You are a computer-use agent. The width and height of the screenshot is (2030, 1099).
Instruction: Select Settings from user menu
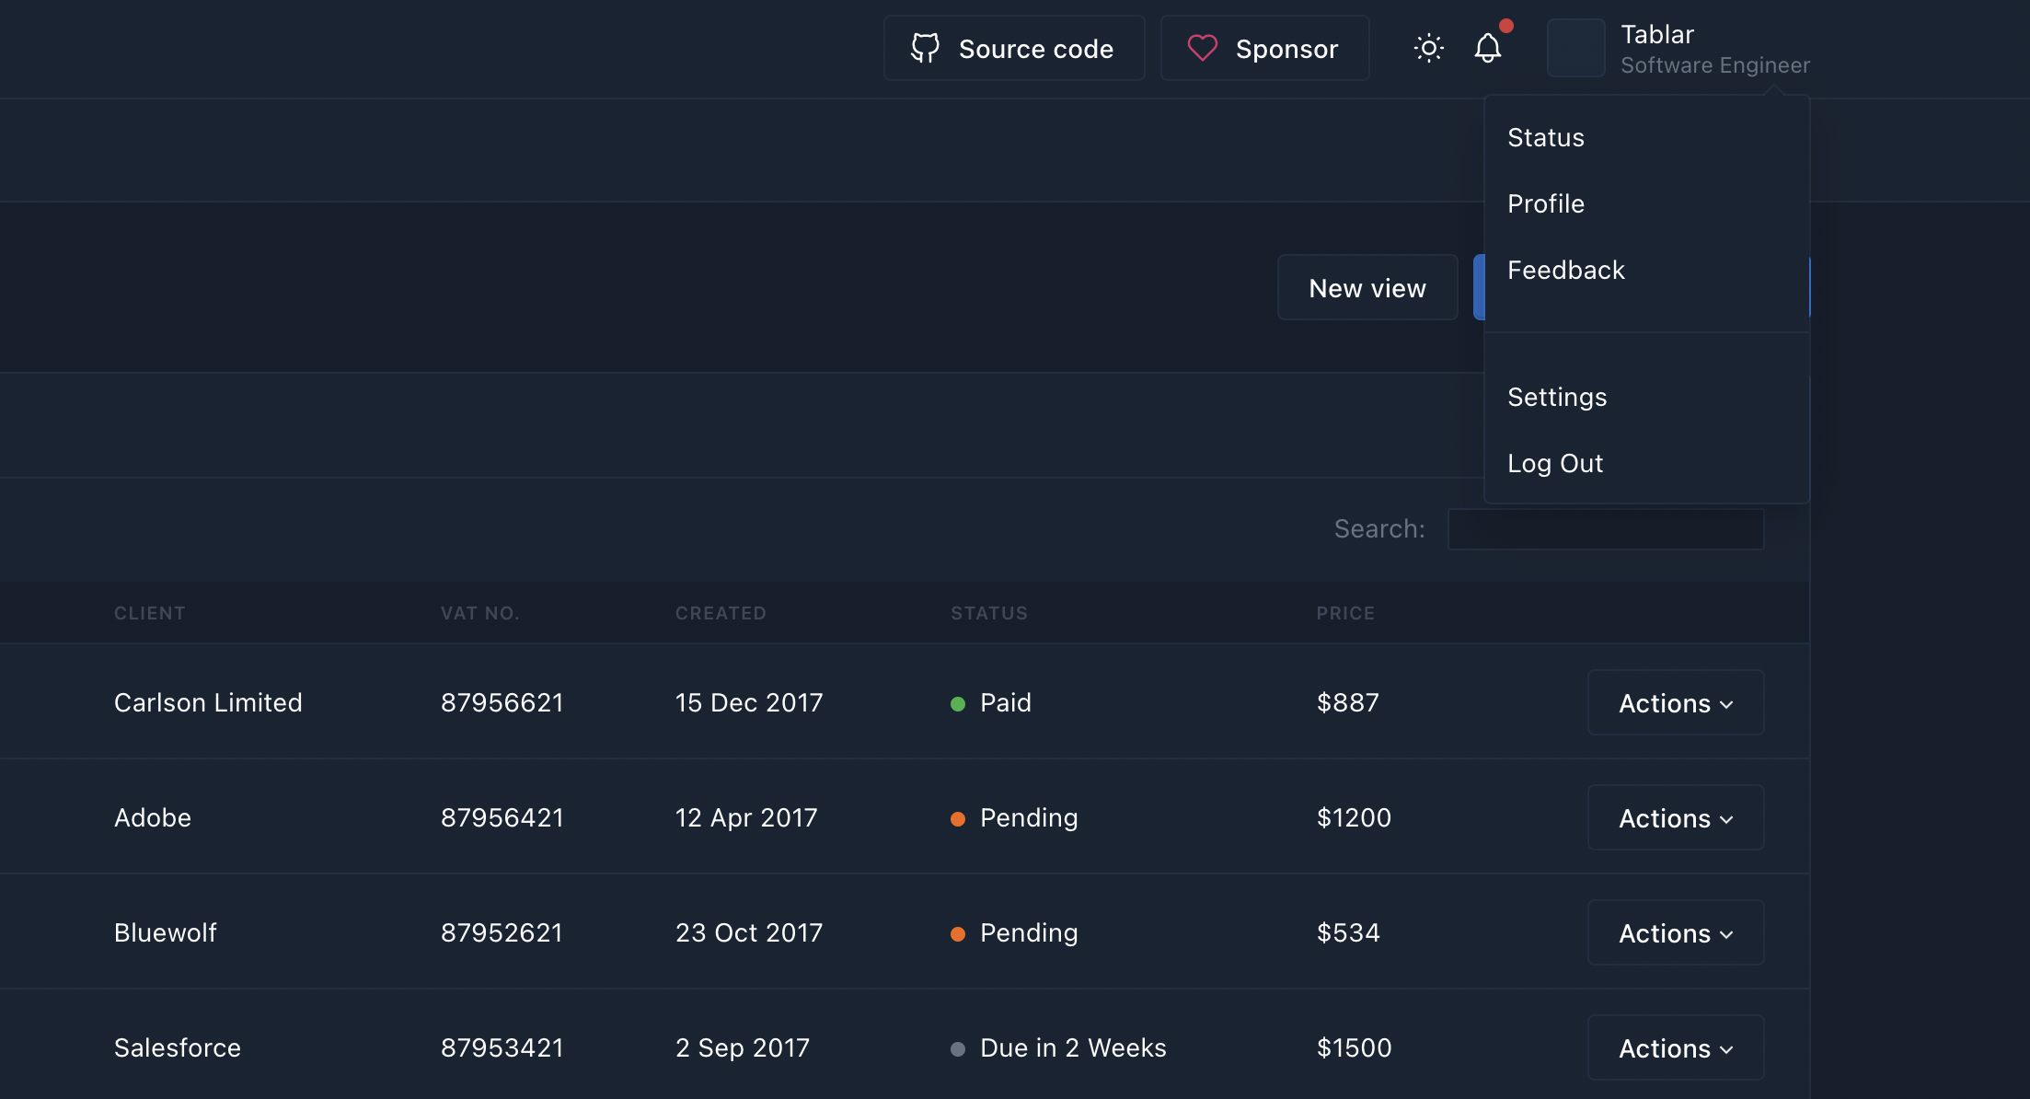click(1646, 398)
